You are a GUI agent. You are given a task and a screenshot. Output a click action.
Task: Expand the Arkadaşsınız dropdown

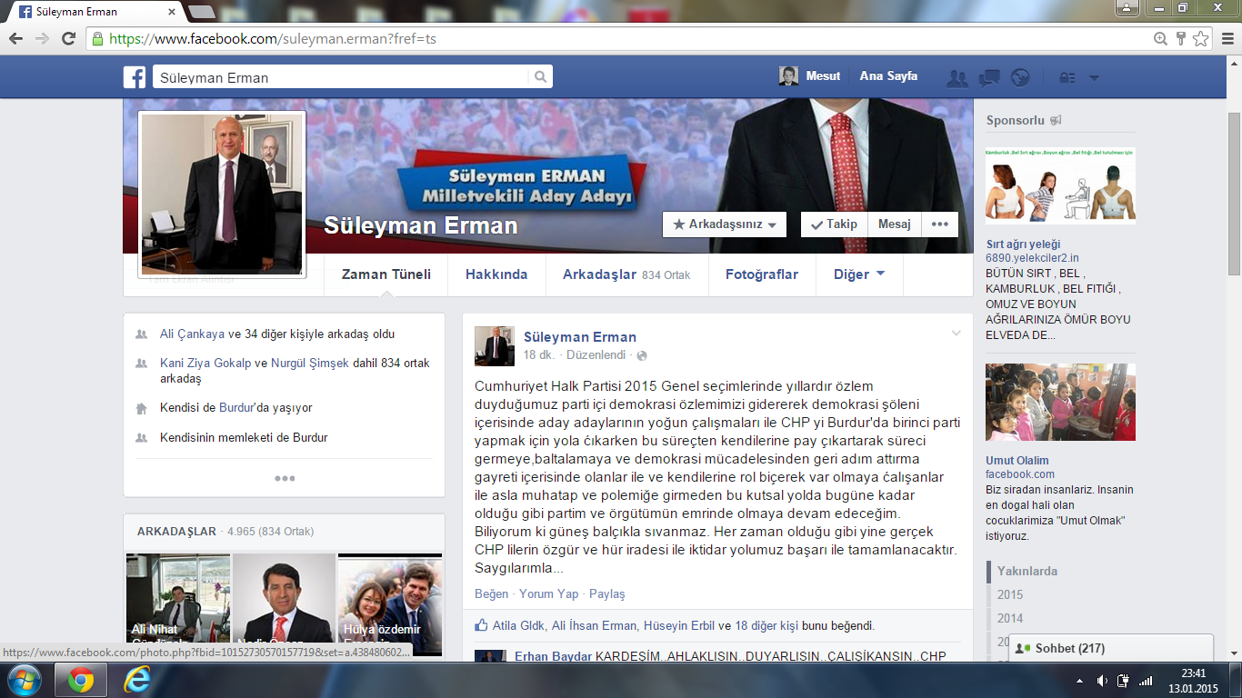tap(724, 224)
